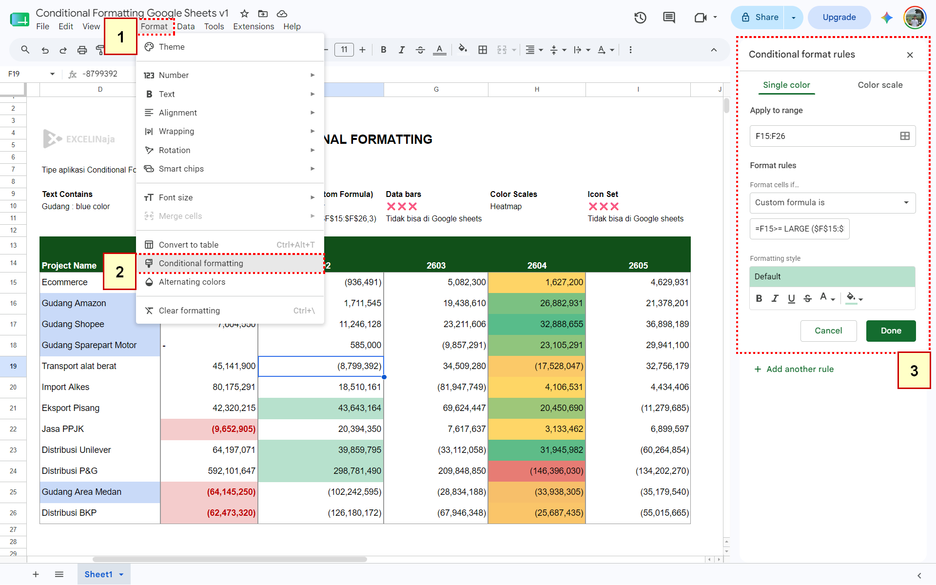This screenshot has width=936, height=585.
Task: Collapse the toolbar with up chevron
Action: click(x=714, y=50)
